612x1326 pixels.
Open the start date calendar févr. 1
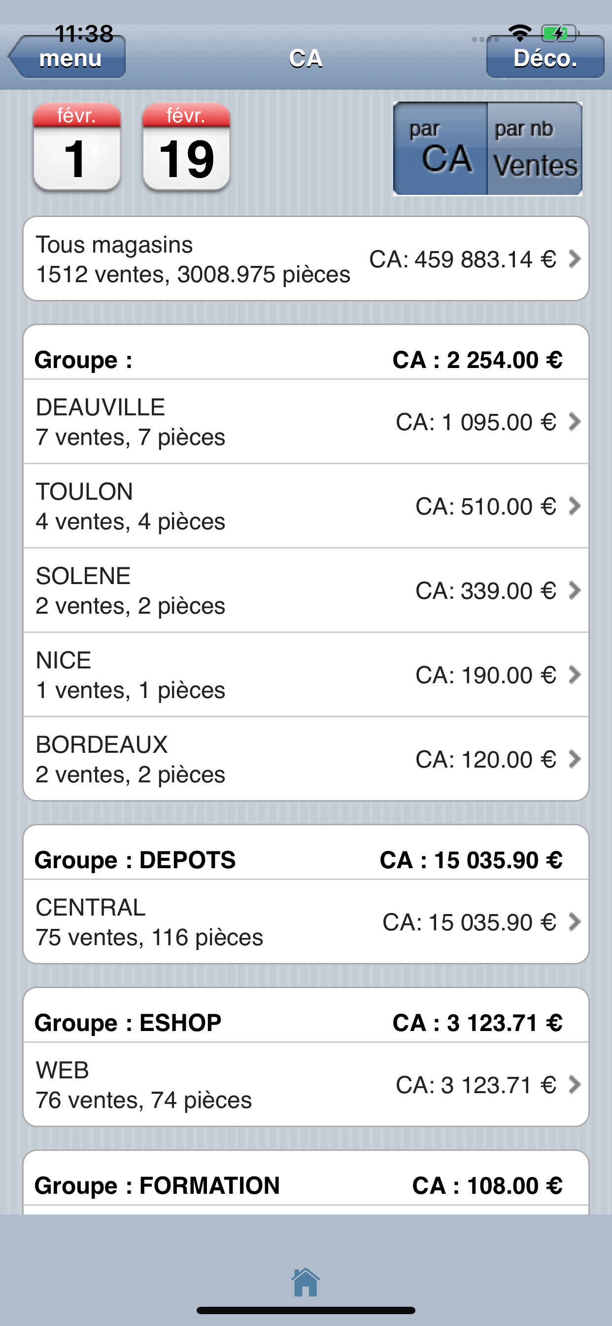tap(77, 147)
